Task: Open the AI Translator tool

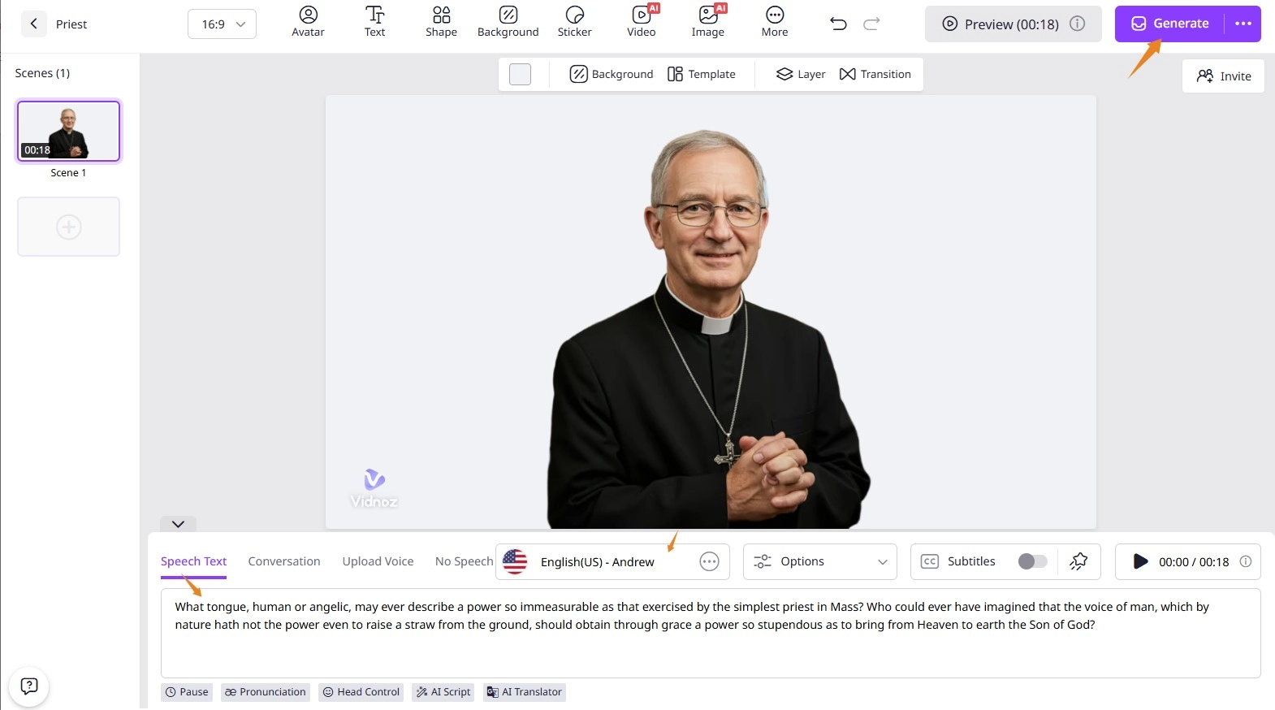Action: (x=525, y=692)
